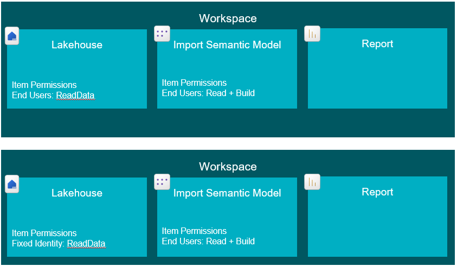The image size is (457, 266).
Task: Click the 'Report' heading in the top workspace
Action: (x=377, y=44)
